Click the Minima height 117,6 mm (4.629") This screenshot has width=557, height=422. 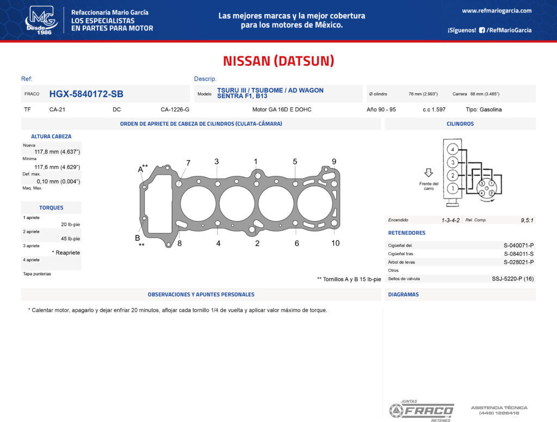click(57, 167)
